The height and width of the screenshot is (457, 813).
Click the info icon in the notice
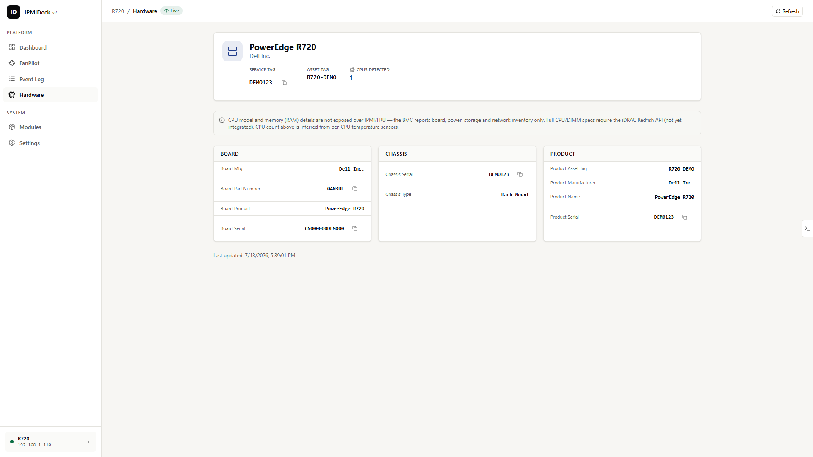coord(222,120)
